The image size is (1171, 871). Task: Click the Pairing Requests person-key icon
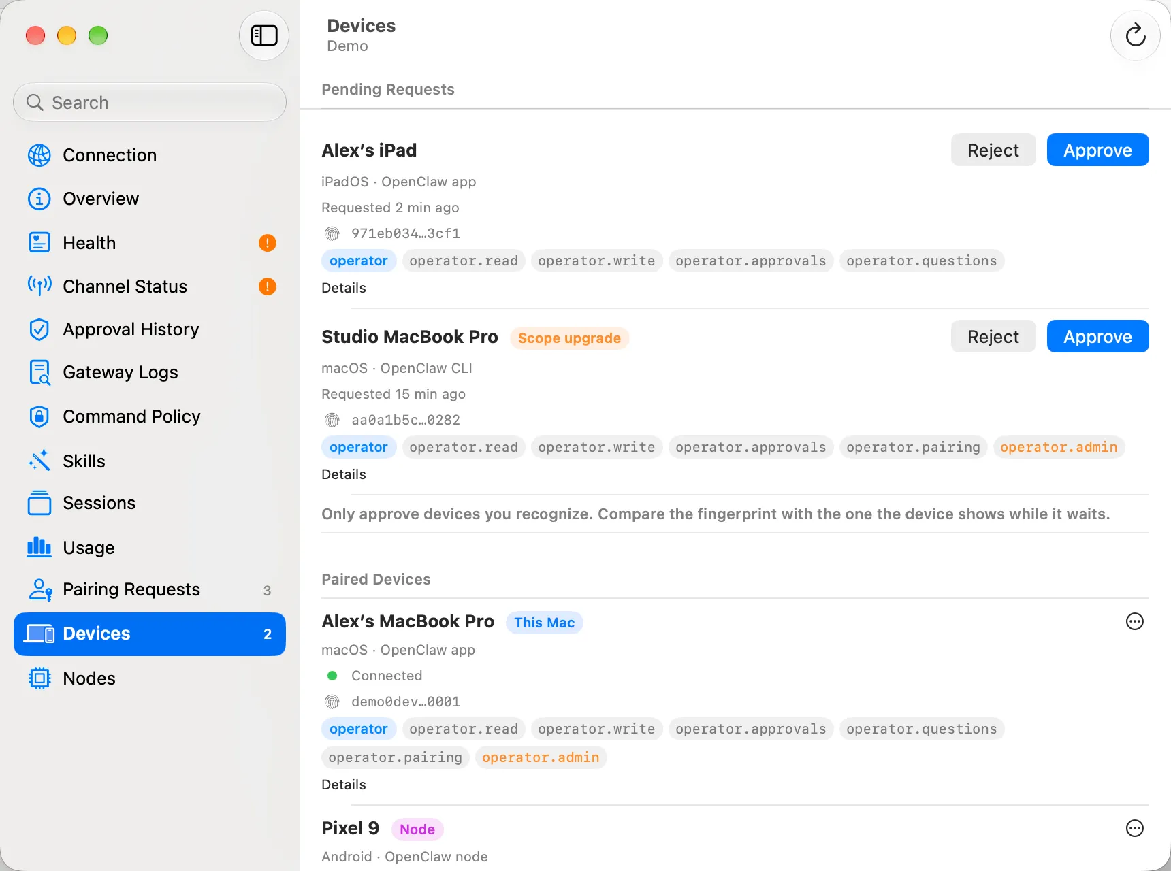coord(40,589)
